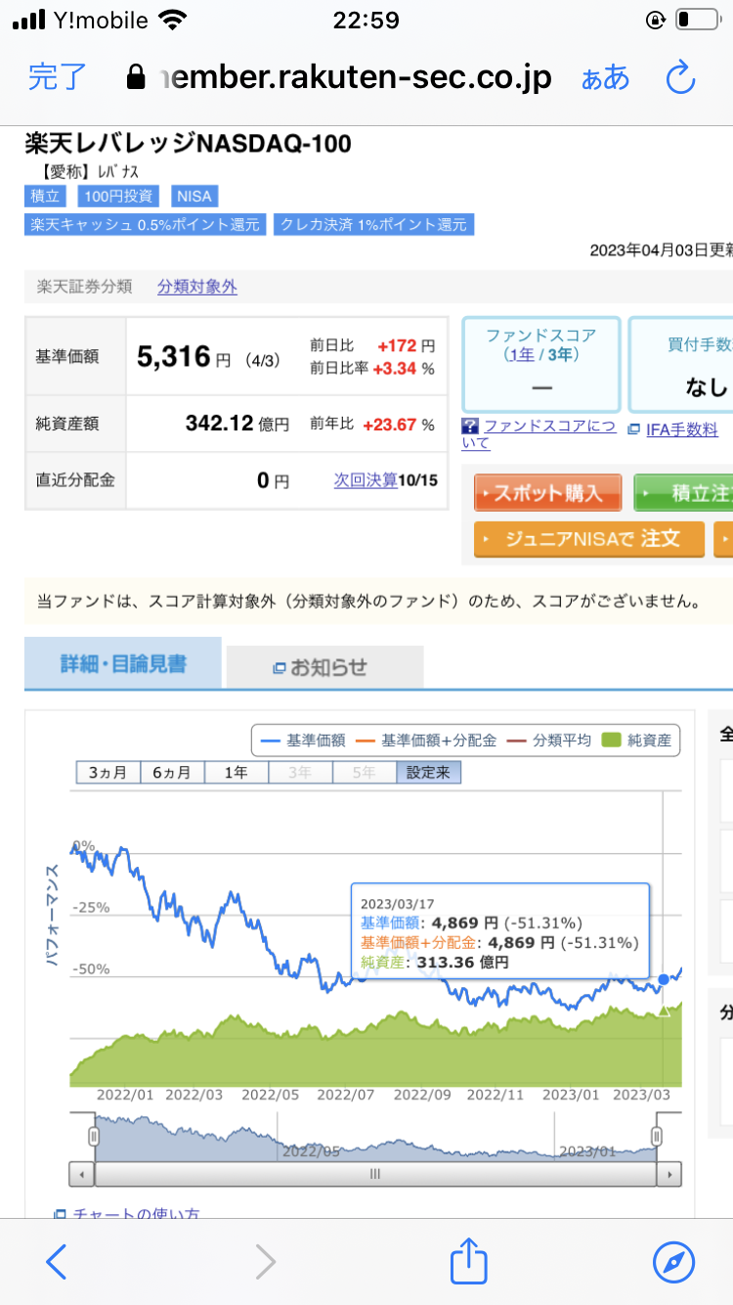Click the blue data point on chart
733x1305 pixels.
click(x=664, y=978)
